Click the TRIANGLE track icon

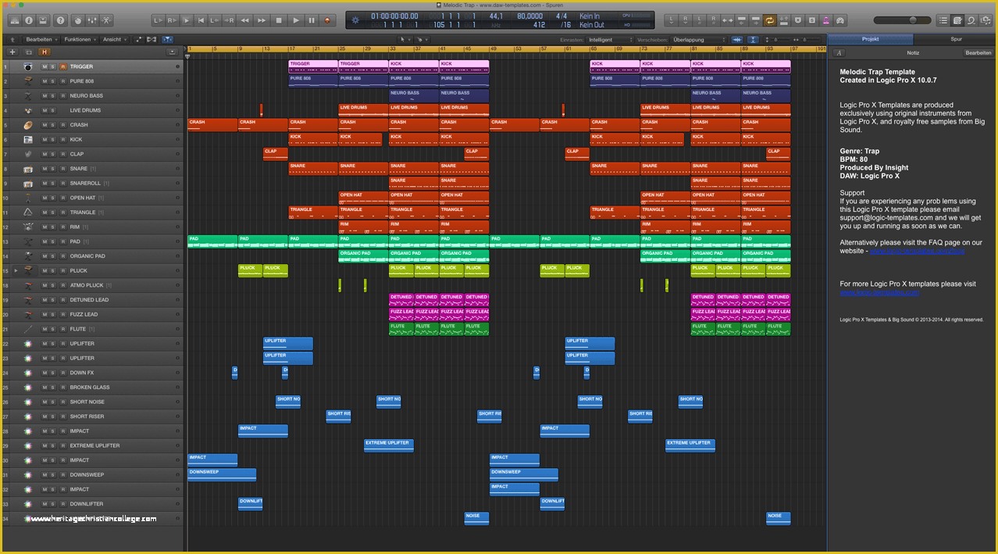pyautogui.click(x=28, y=213)
